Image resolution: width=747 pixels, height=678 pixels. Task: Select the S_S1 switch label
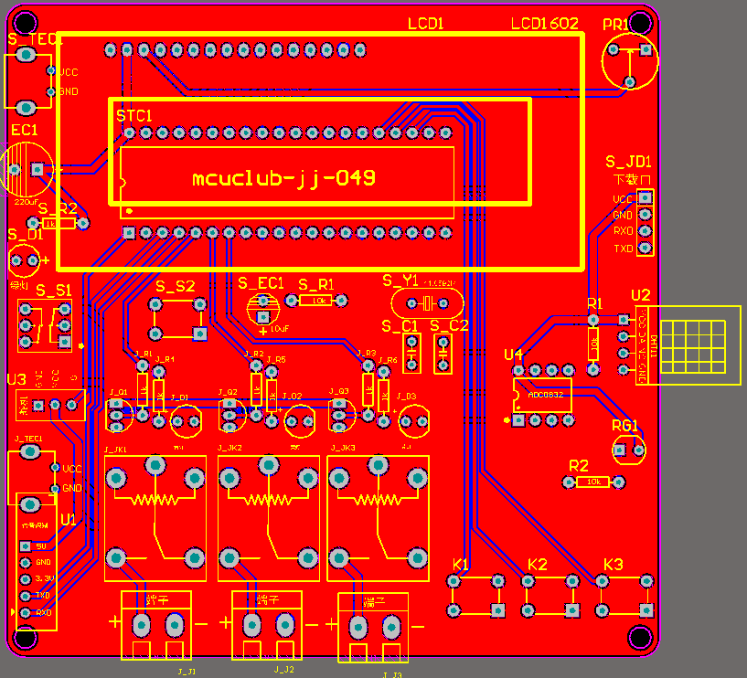tap(53, 291)
